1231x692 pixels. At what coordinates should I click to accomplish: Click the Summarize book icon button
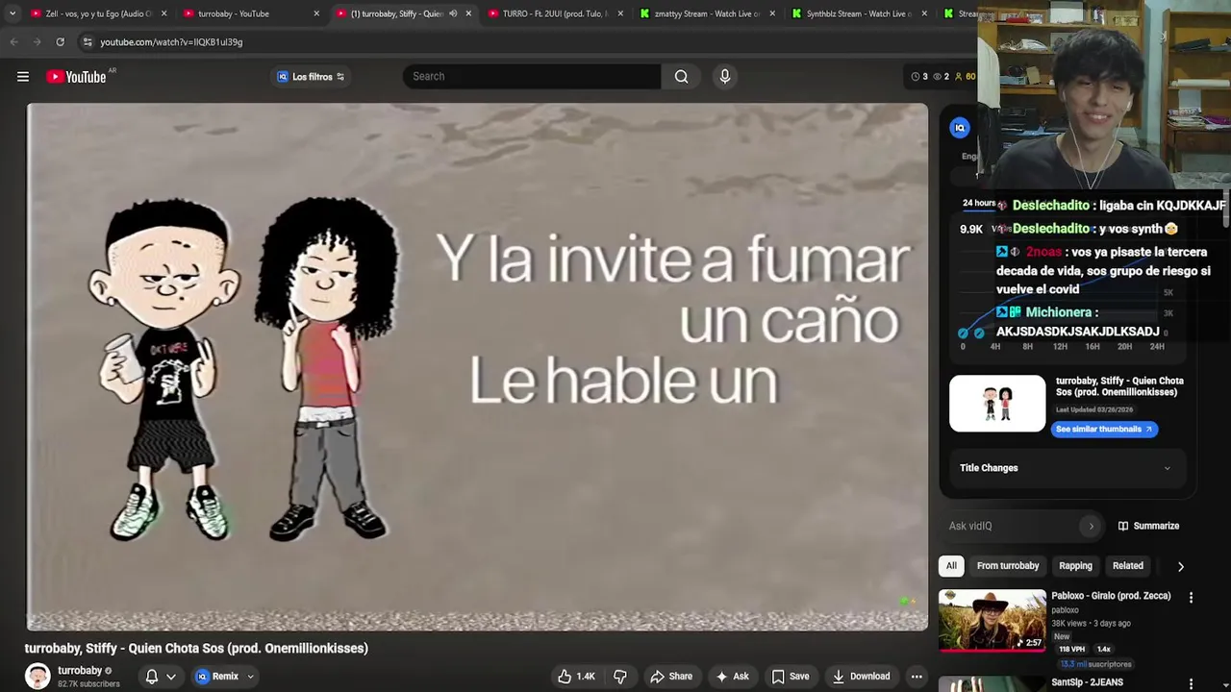1148,527
